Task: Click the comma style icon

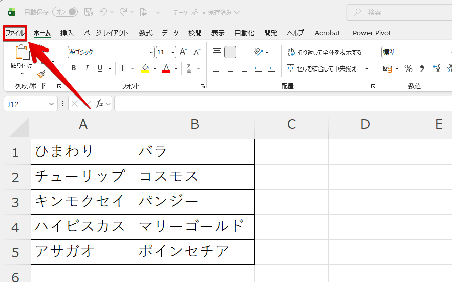Action: coord(422,68)
